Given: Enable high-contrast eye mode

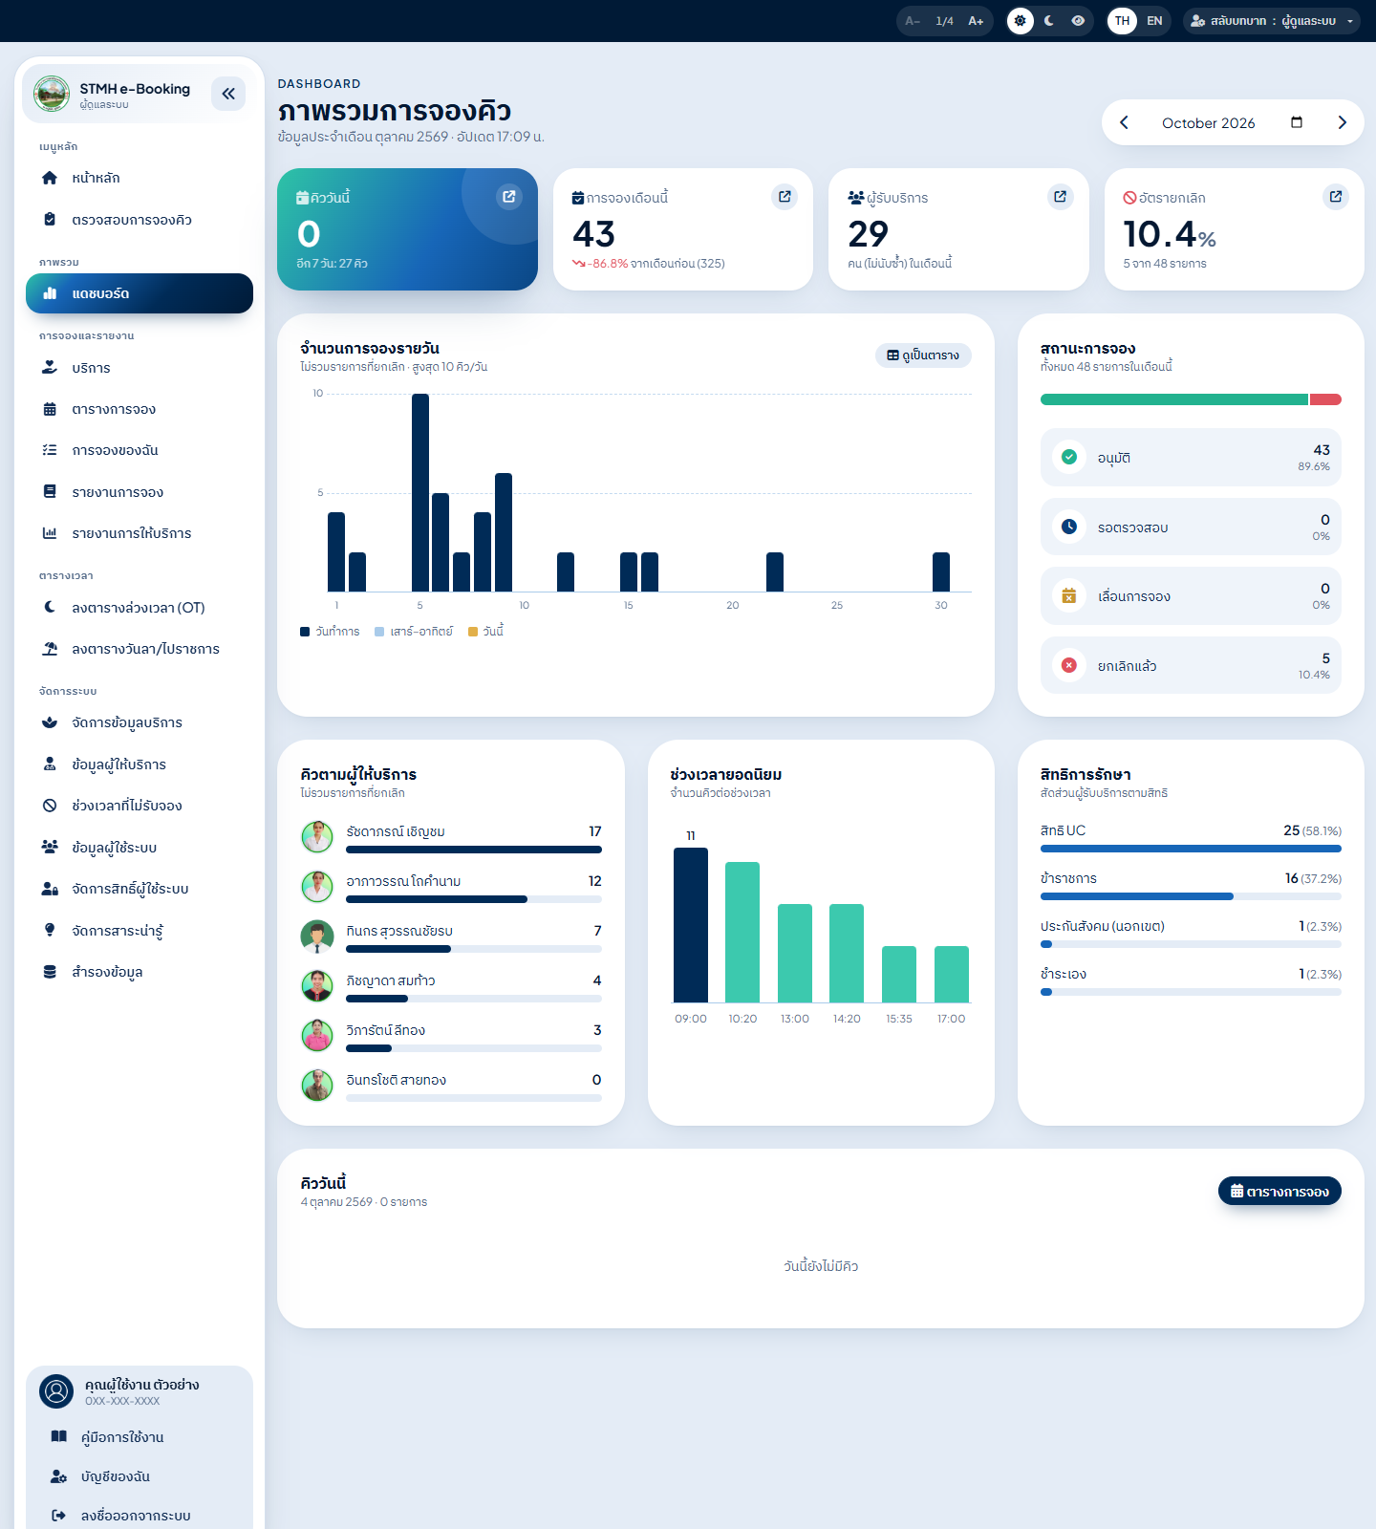Looking at the screenshot, I should (1078, 21).
